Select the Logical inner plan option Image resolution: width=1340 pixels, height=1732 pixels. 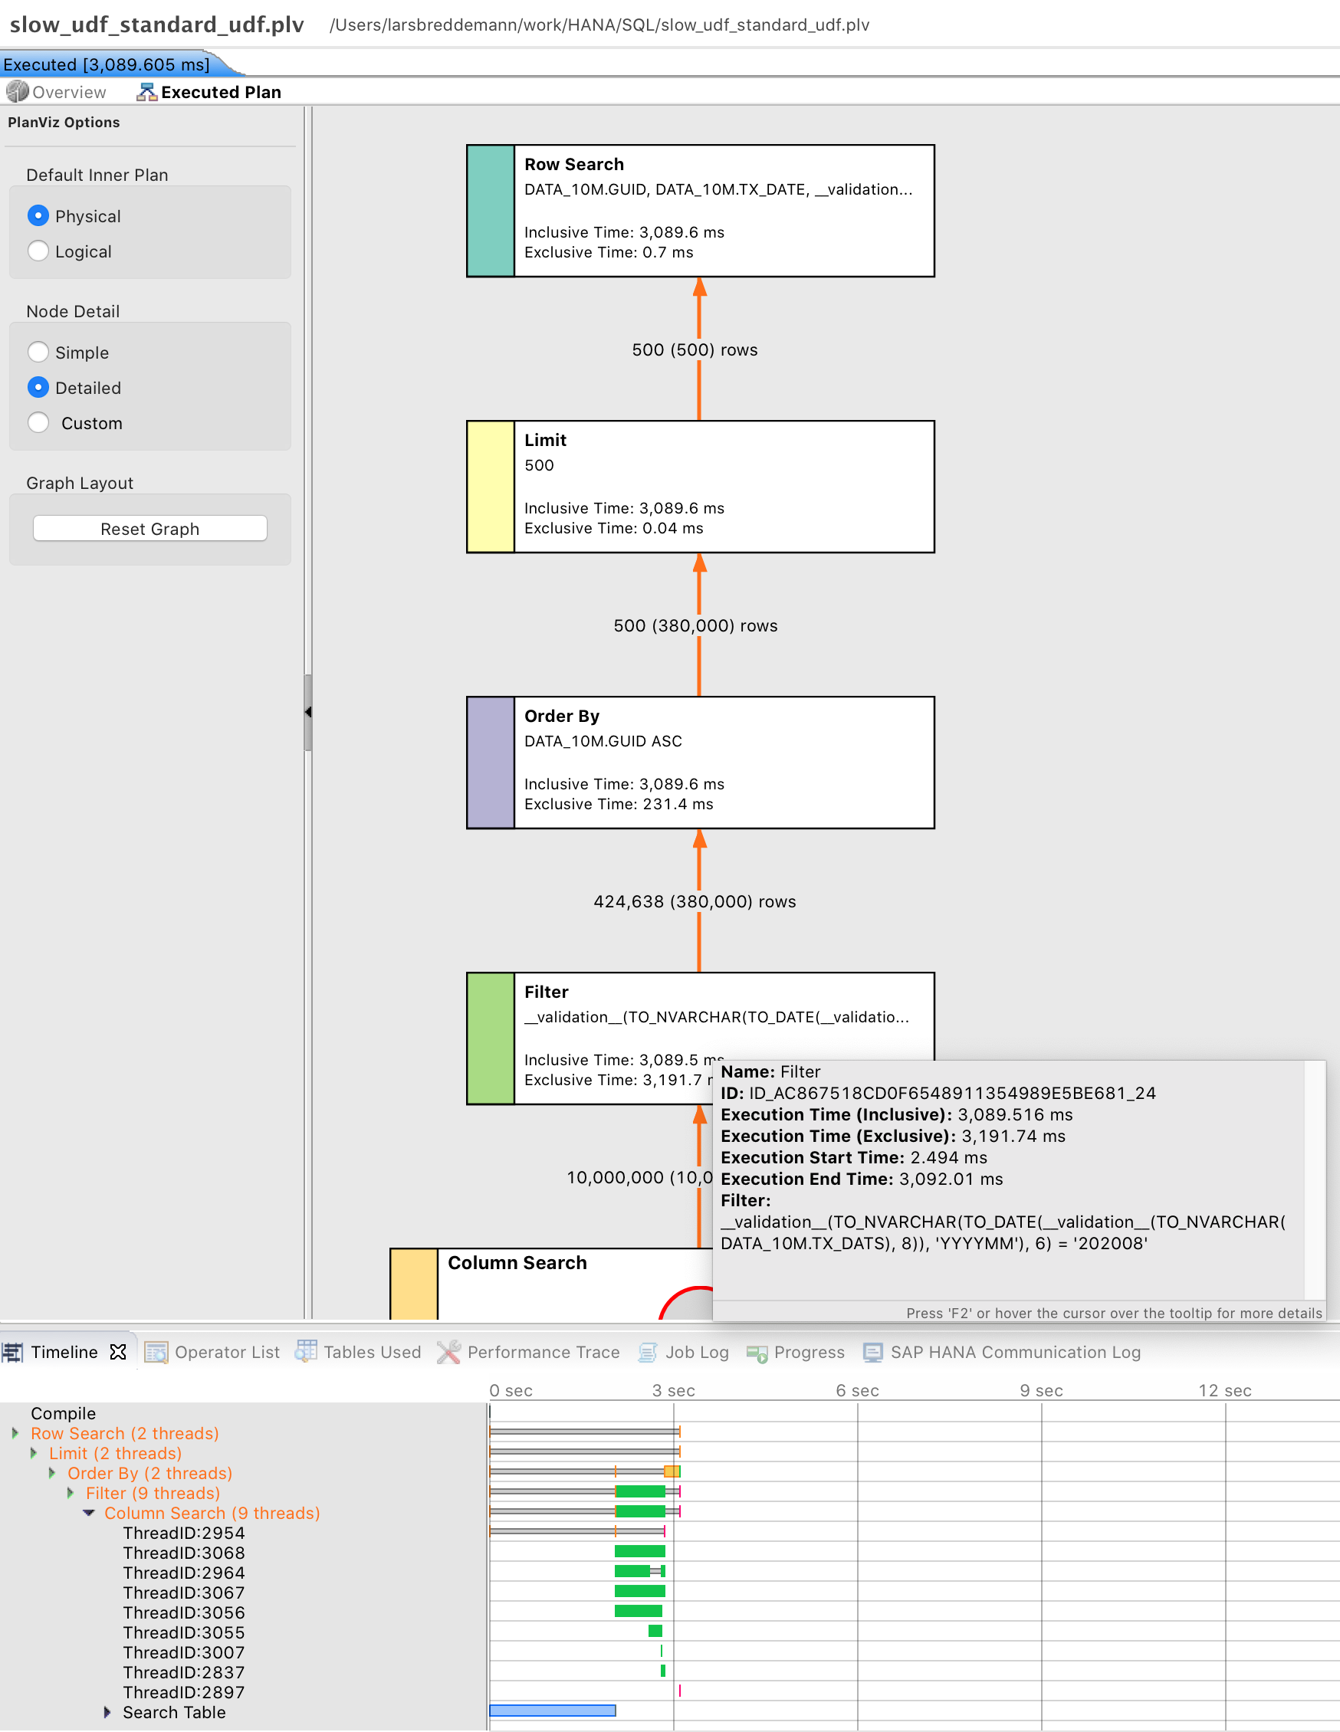pyautogui.click(x=38, y=251)
